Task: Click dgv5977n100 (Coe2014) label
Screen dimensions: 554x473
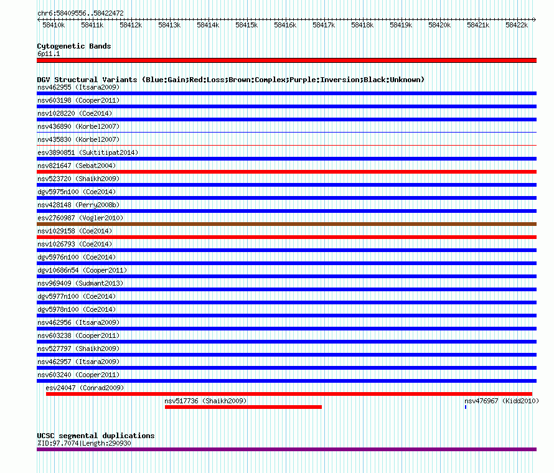Action: coord(77,296)
